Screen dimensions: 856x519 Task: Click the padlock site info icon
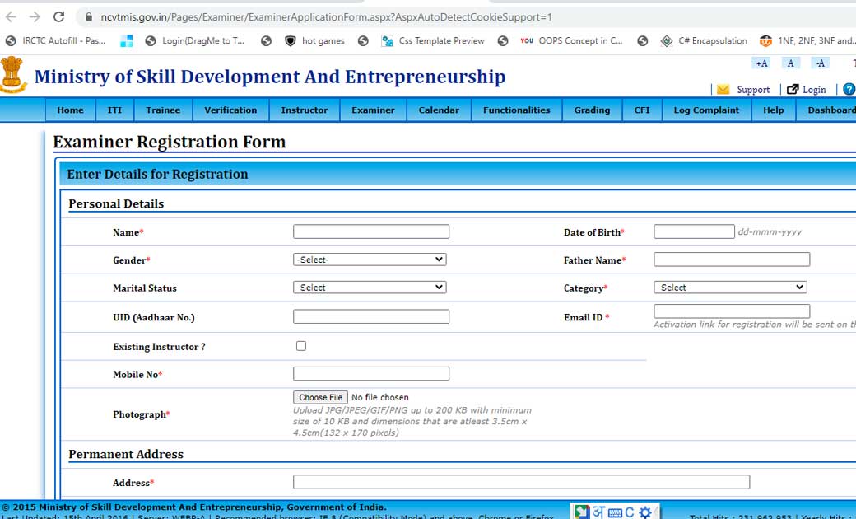tap(88, 17)
